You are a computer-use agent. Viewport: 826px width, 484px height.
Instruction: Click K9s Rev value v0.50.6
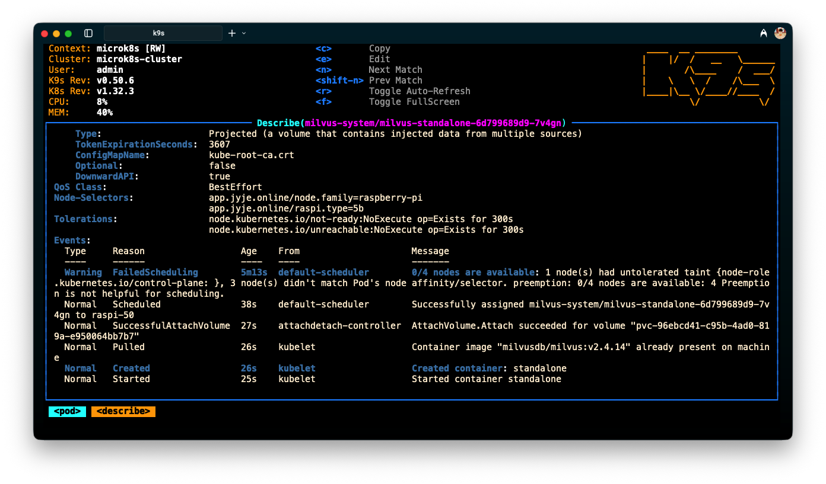115,81
